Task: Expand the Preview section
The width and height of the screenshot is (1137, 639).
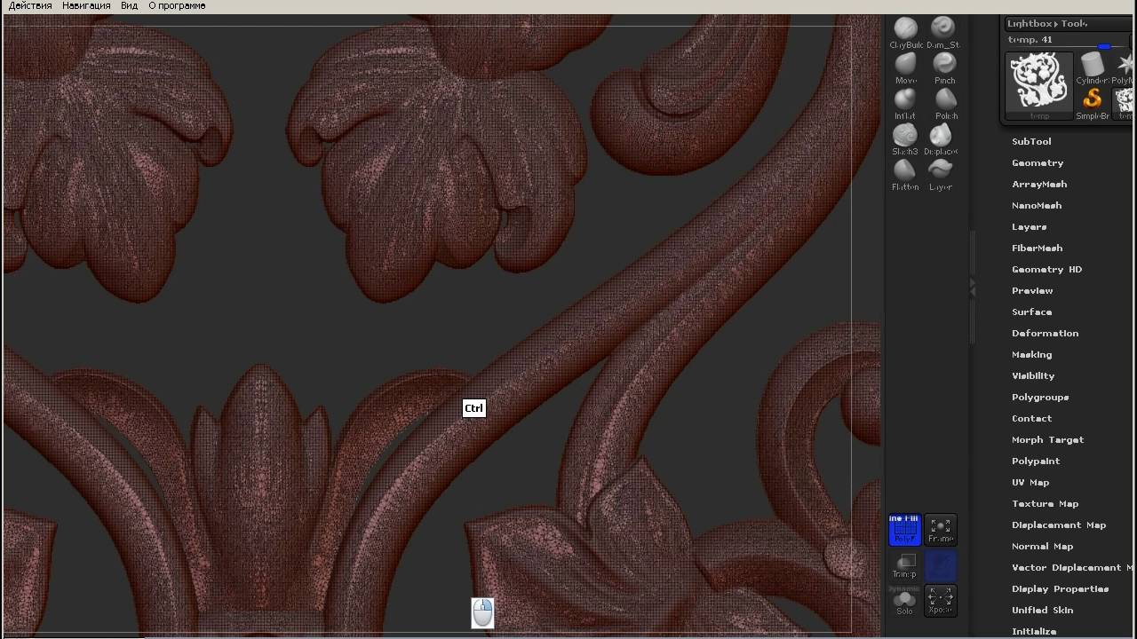Action: coord(1032,291)
